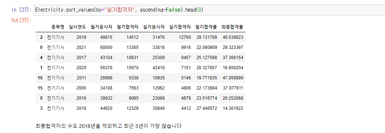385x133 pixels.
Task: Click year cell 2011
Action: pyautogui.click(x=81, y=78)
